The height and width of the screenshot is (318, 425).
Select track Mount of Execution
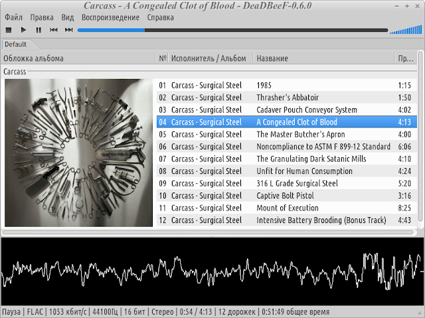(x=287, y=208)
